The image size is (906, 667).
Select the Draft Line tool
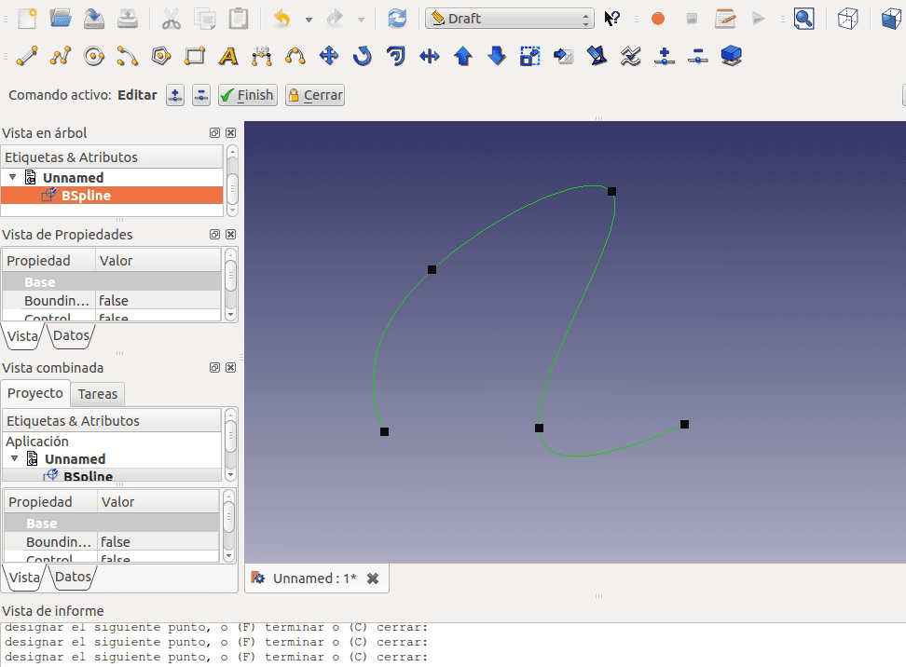(27, 57)
